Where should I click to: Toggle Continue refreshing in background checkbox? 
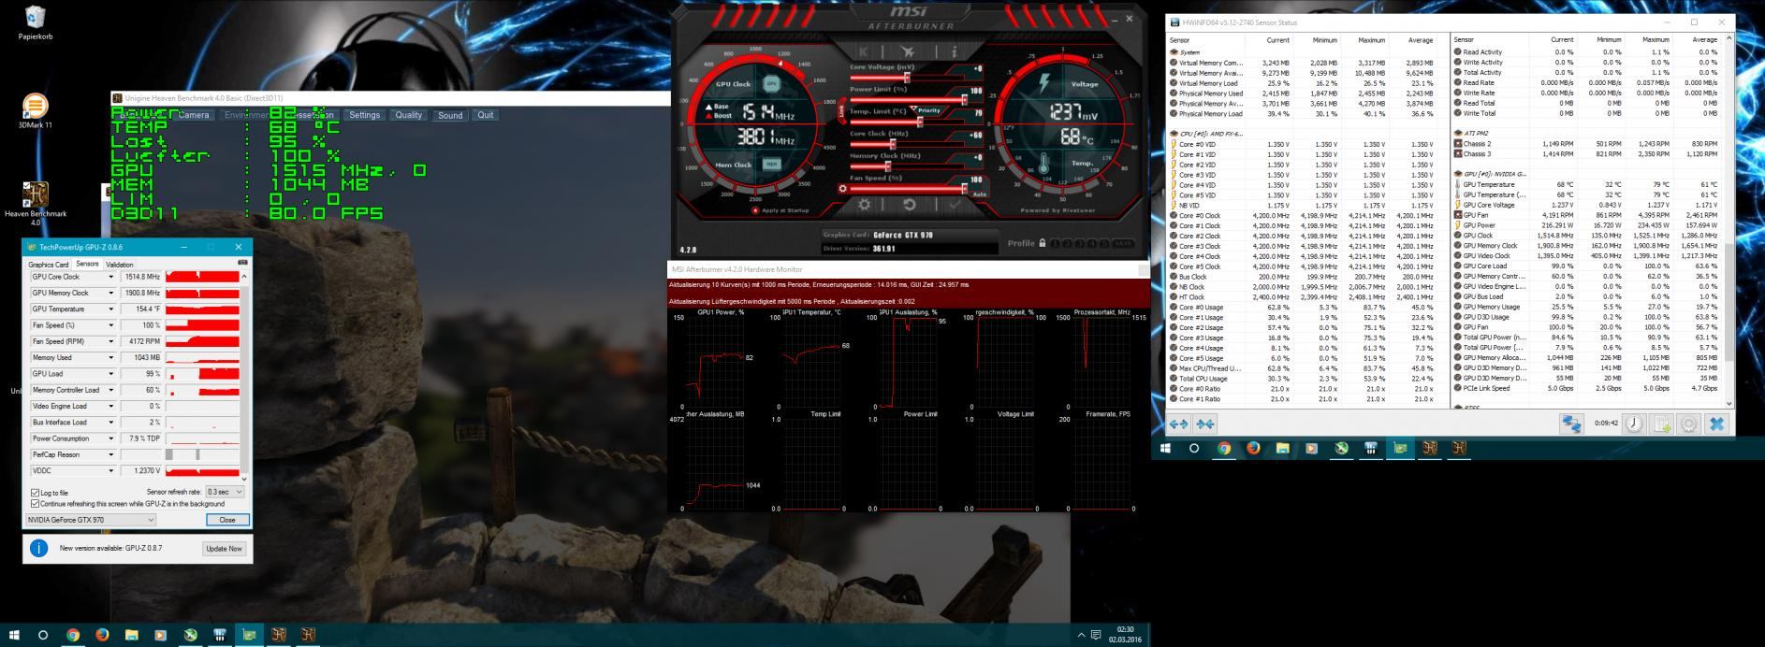[36, 503]
